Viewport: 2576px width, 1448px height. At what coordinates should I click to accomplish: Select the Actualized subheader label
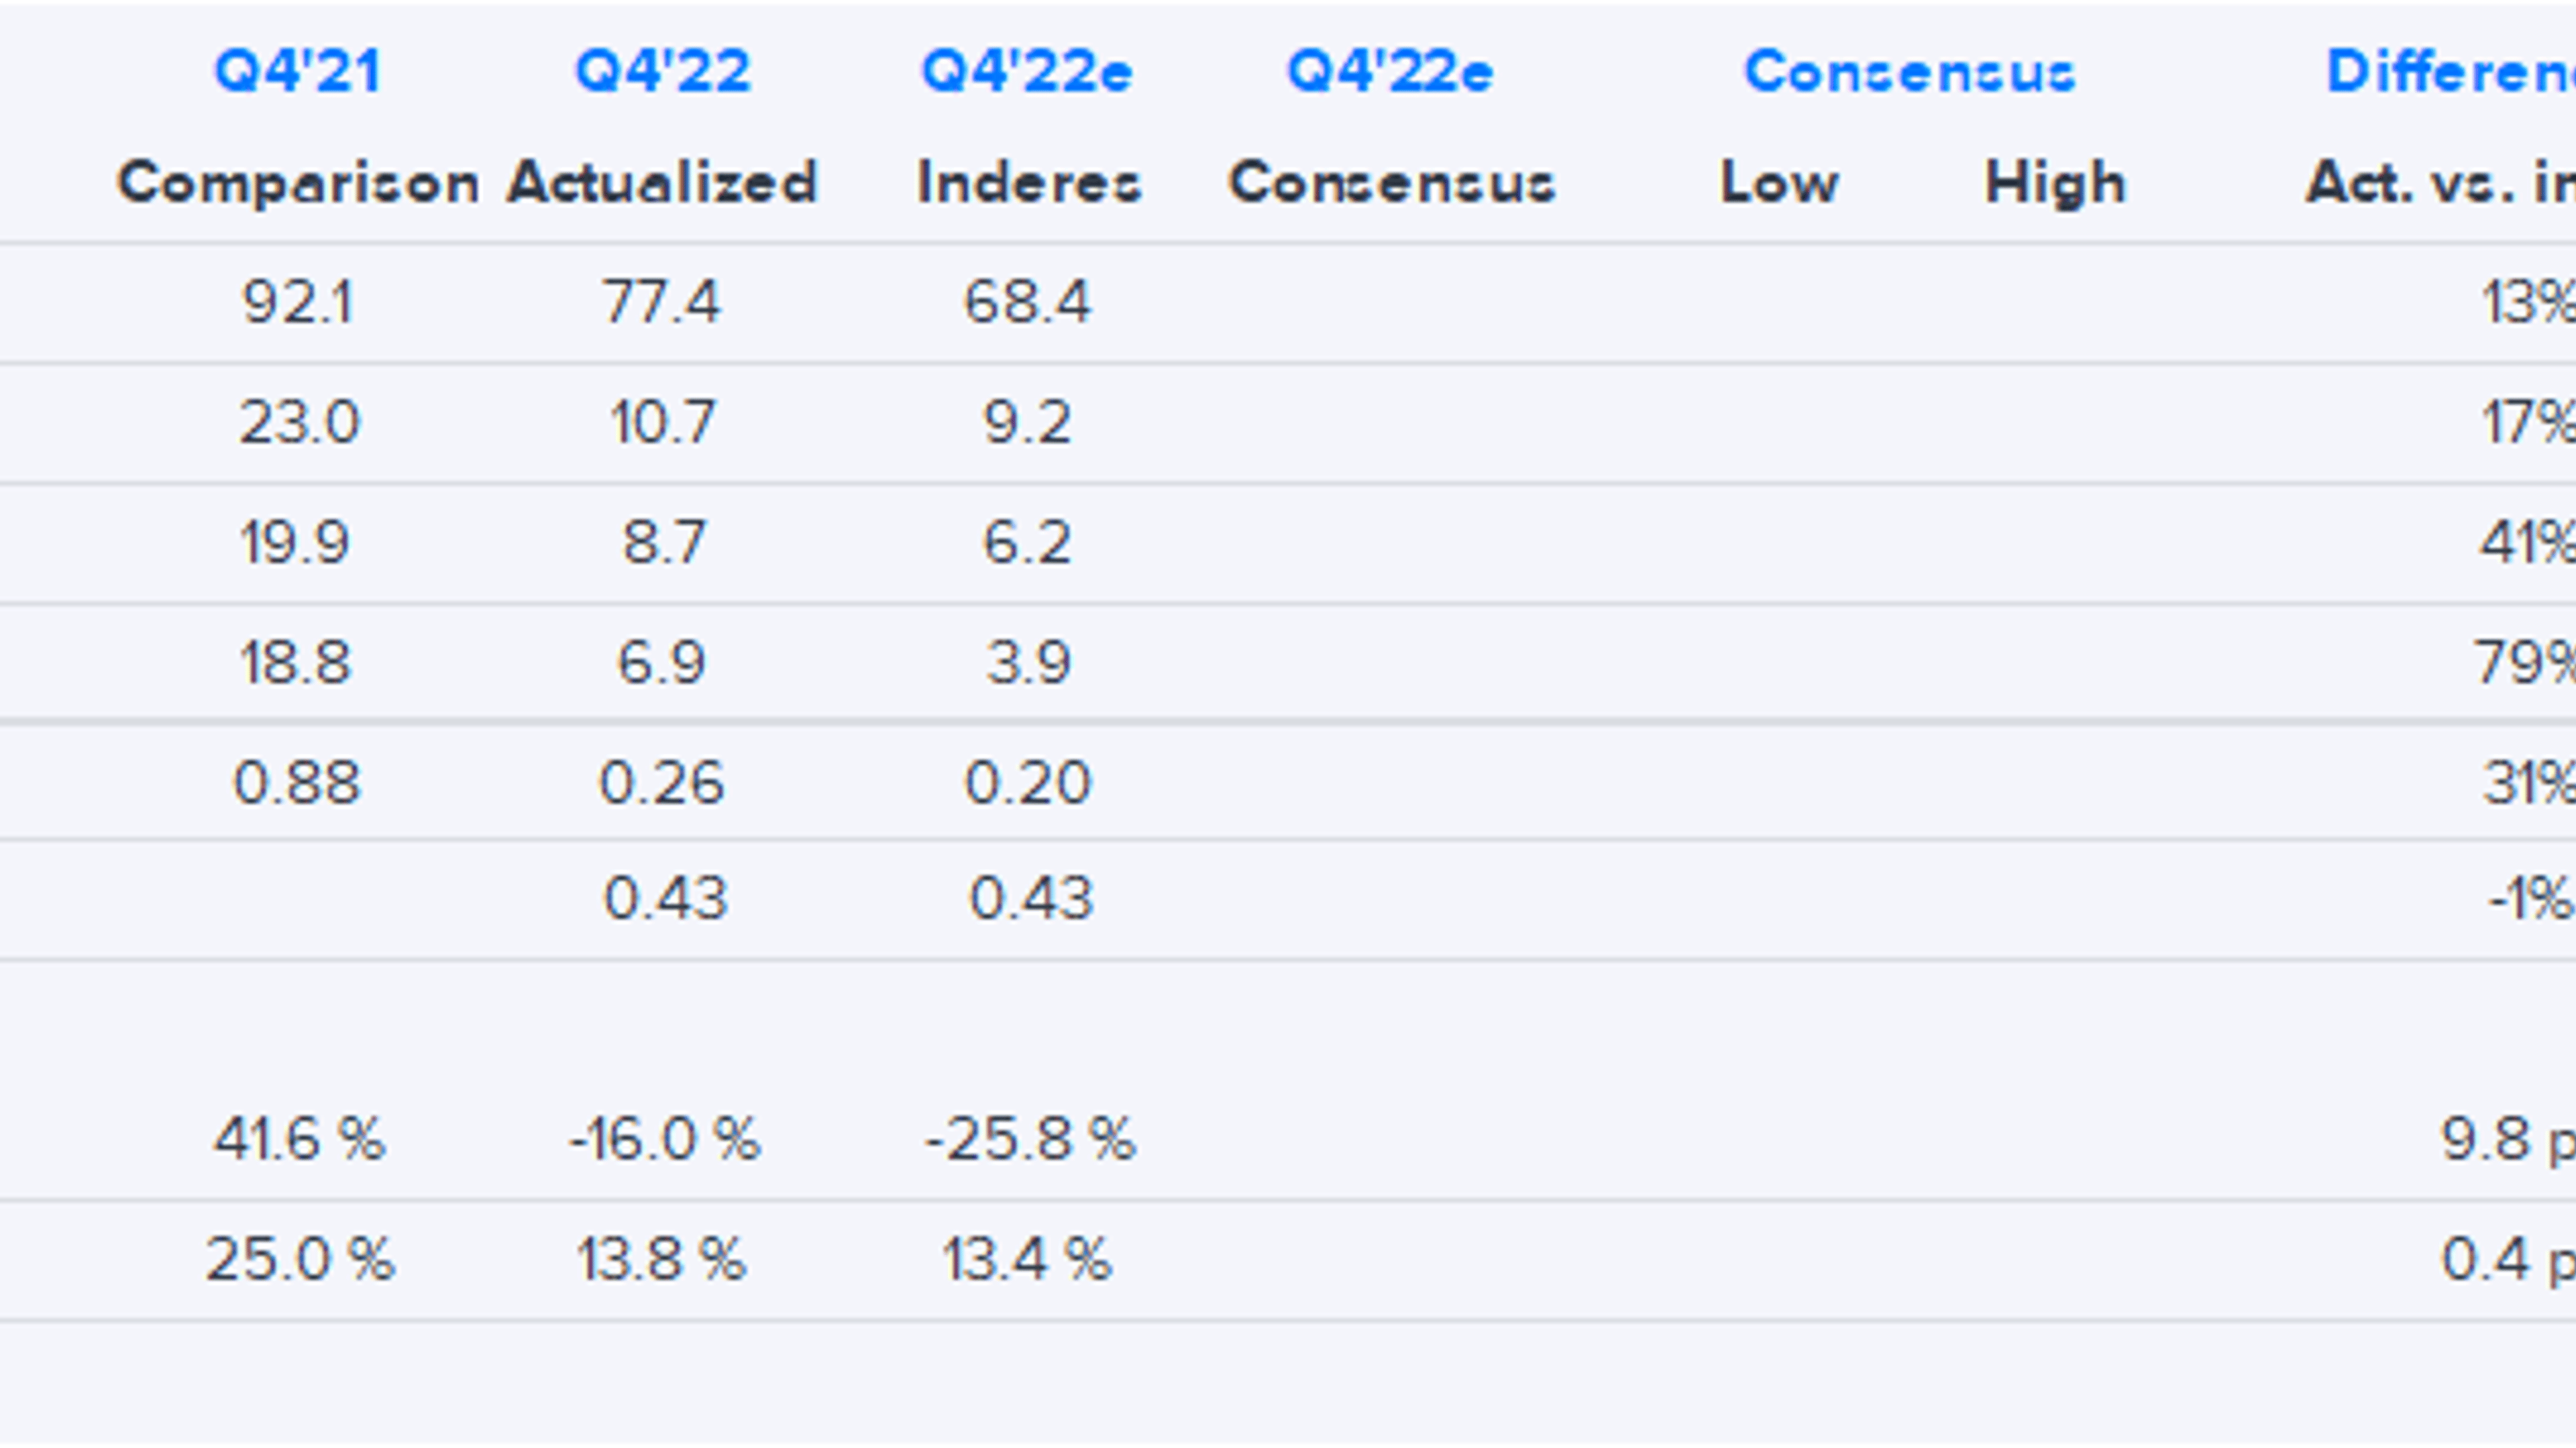point(662,183)
